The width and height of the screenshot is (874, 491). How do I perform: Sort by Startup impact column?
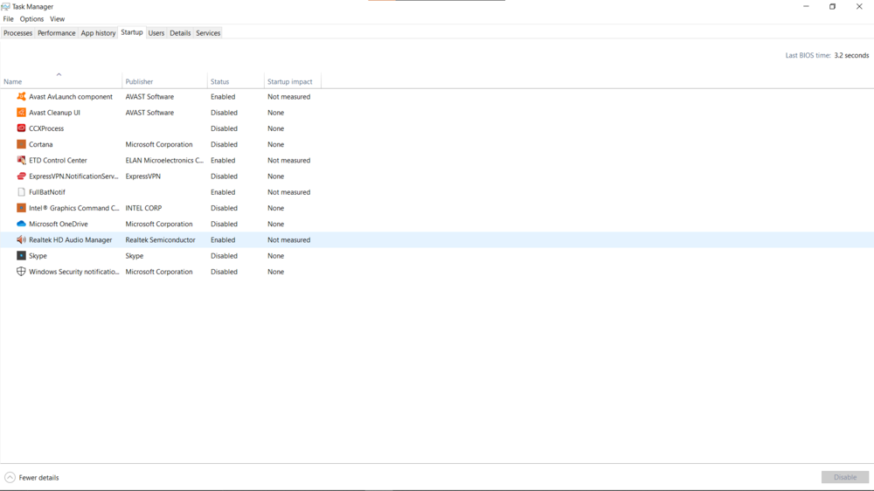(290, 81)
